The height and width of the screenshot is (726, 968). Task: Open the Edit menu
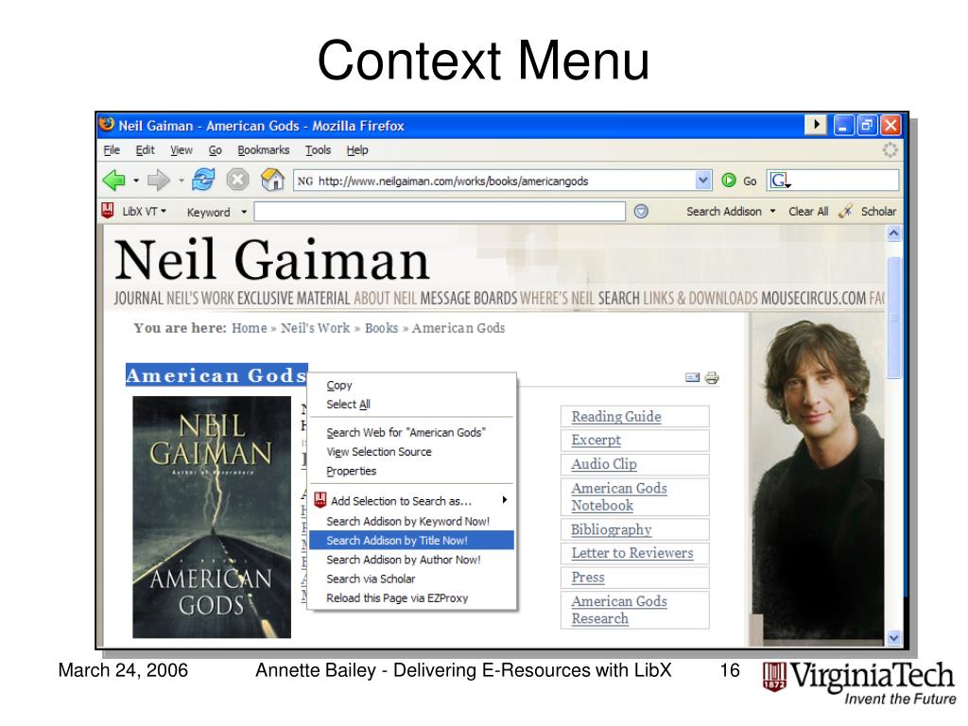coord(145,150)
